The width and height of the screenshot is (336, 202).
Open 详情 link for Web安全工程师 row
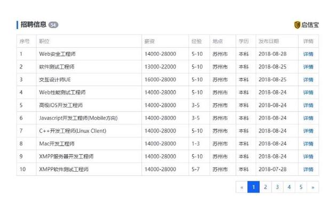point(308,54)
